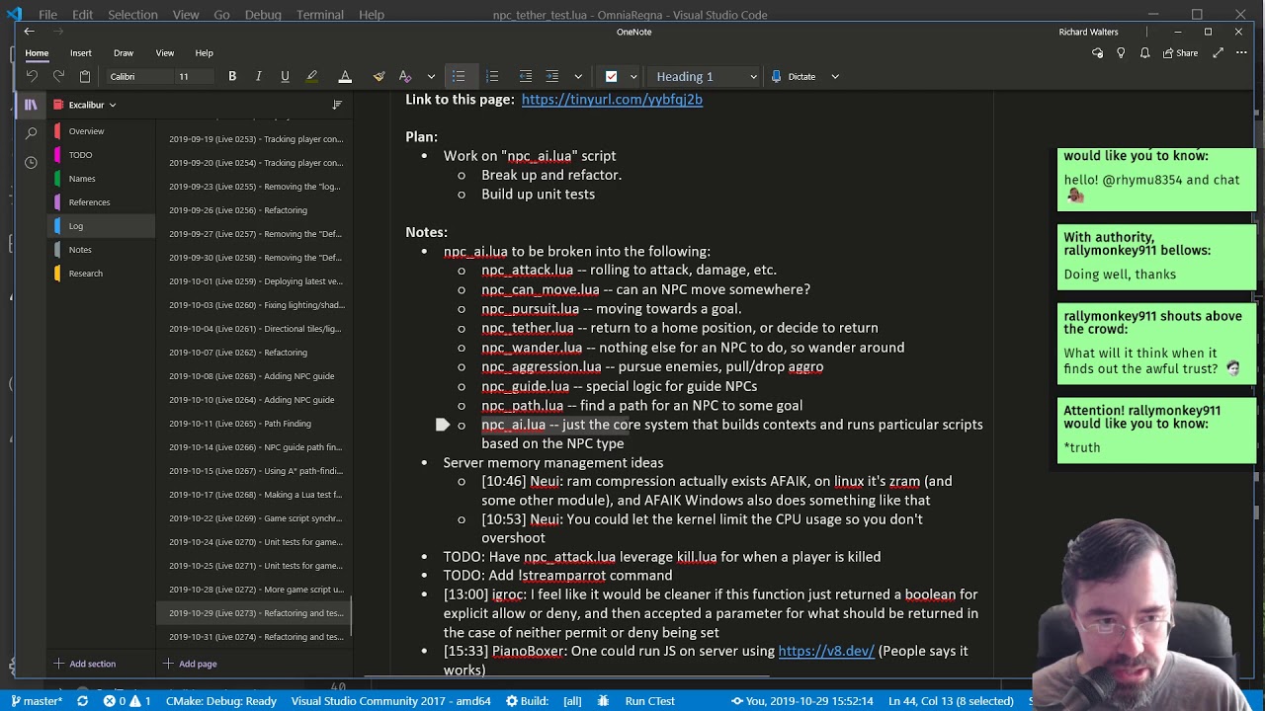Toggle italic formatting
Image resolution: width=1265 pixels, height=711 pixels.
(259, 76)
